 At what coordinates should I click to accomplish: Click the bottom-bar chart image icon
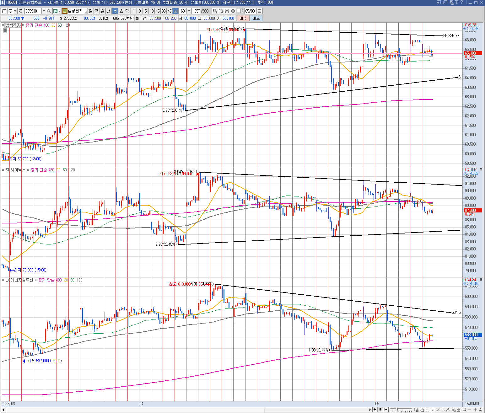[x=459, y=410]
